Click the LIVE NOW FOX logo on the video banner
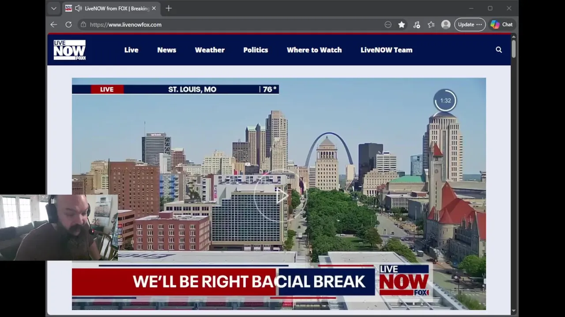Image resolution: width=565 pixels, height=317 pixels. [404, 280]
